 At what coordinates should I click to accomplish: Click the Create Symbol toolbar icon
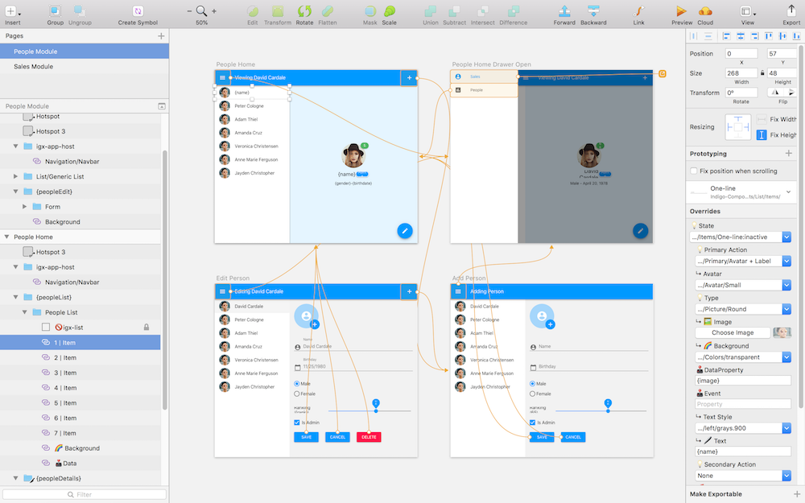(138, 11)
